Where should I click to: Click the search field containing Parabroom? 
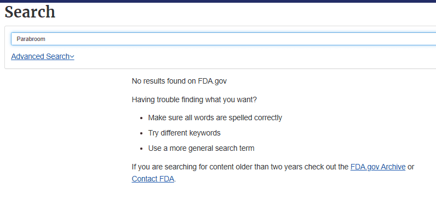click(x=223, y=39)
